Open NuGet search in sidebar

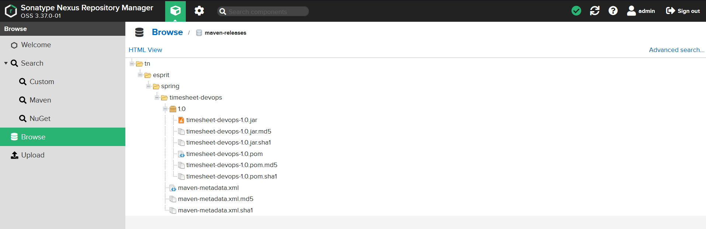click(63, 118)
